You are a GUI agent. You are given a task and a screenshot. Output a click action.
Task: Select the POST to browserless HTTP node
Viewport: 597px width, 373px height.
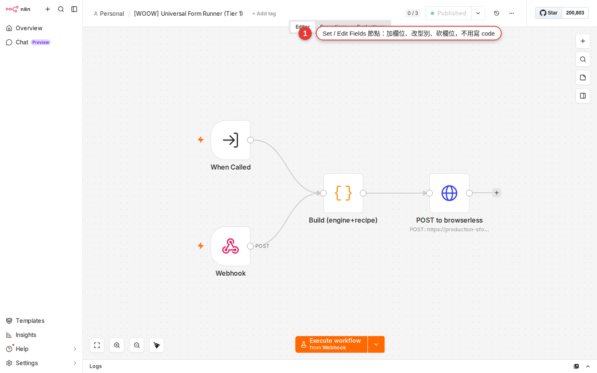point(449,193)
